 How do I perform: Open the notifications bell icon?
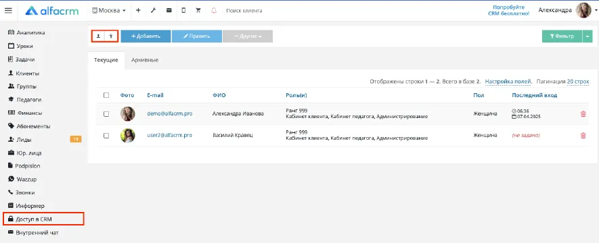pyautogui.click(x=214, y=11)
